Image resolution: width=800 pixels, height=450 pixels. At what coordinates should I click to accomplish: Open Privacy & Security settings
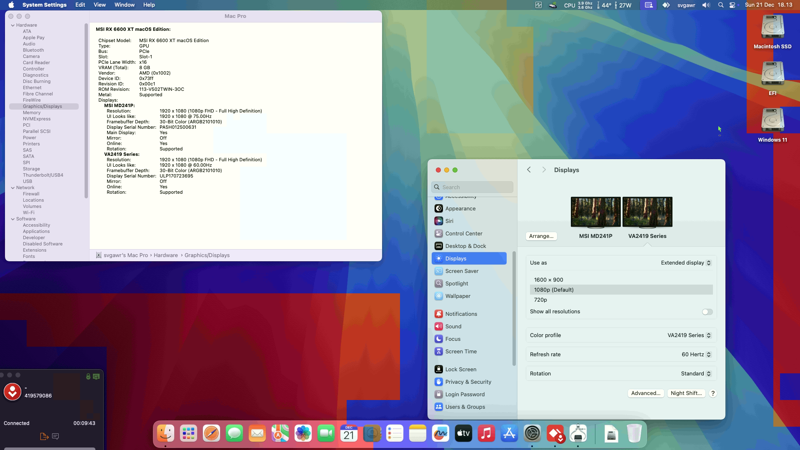click(x=469, y=382)
